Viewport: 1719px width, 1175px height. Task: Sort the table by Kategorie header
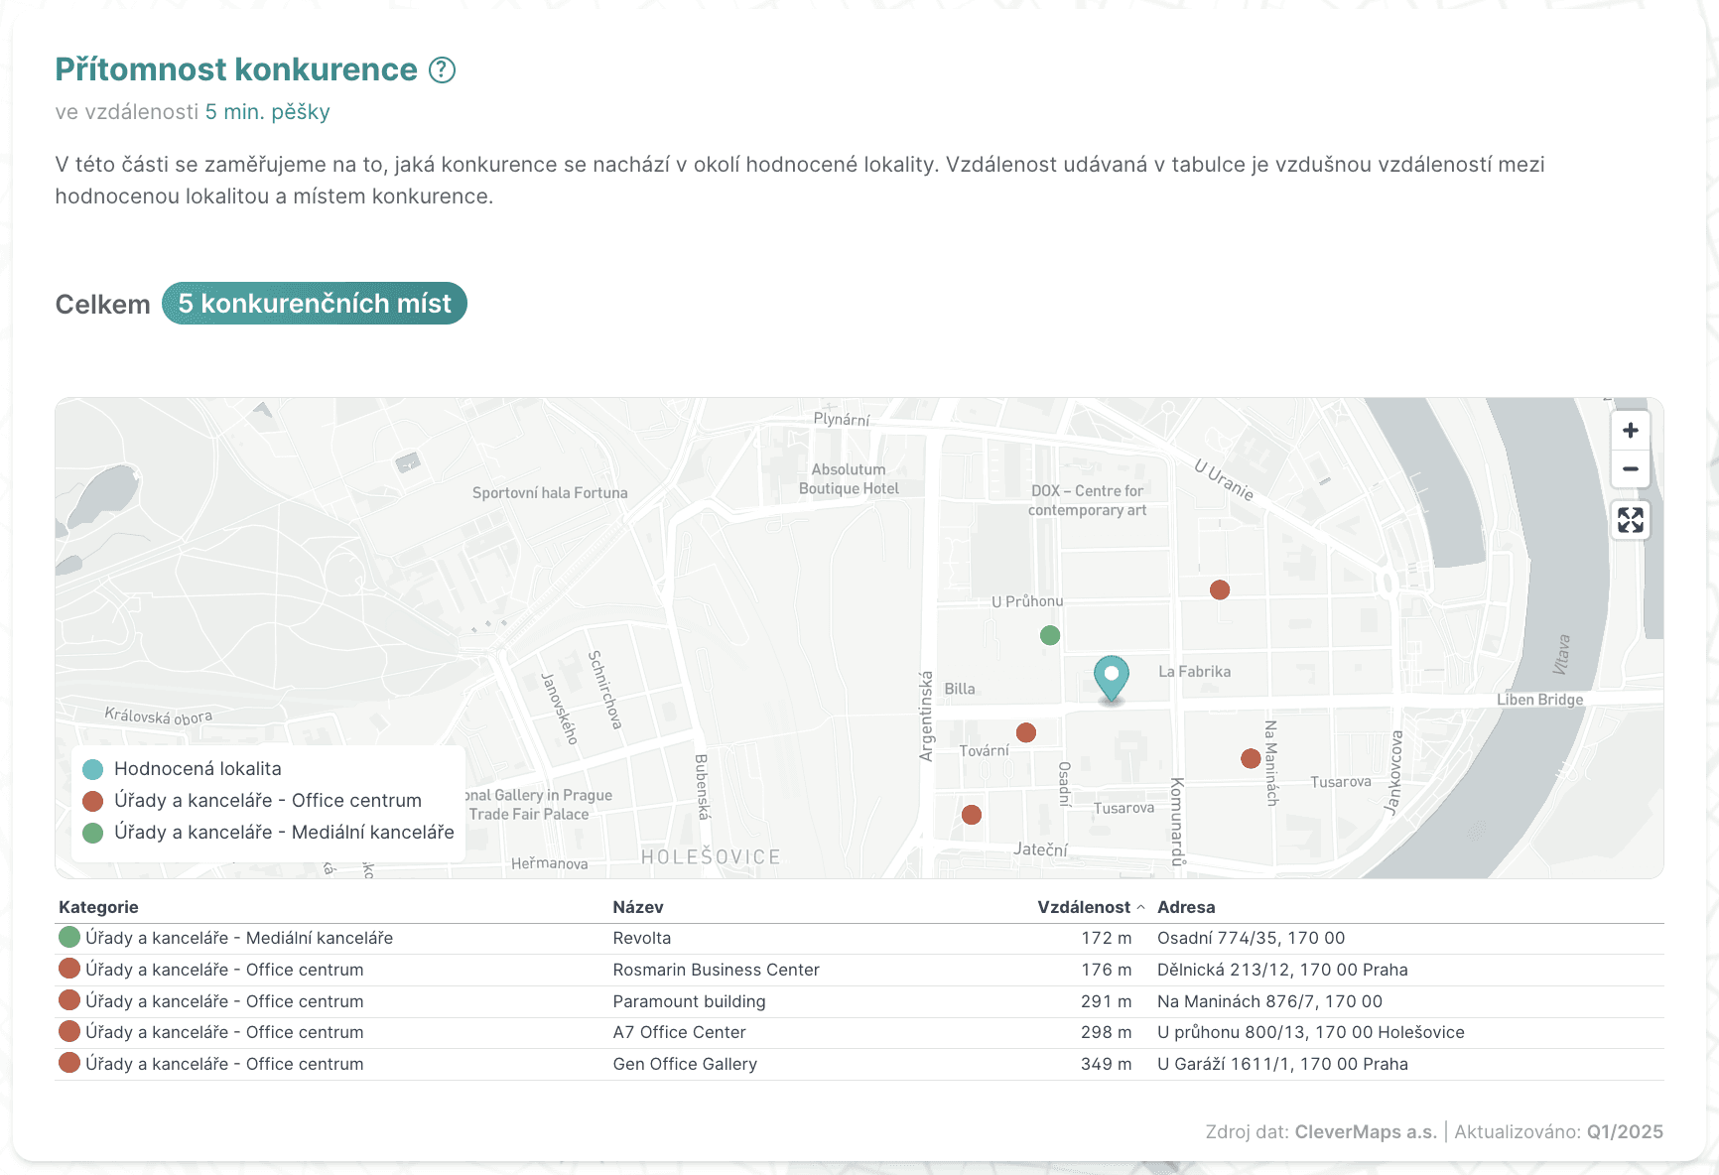98,906
